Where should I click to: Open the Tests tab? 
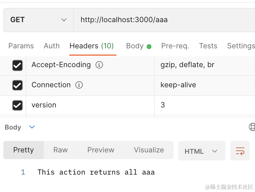208,46
